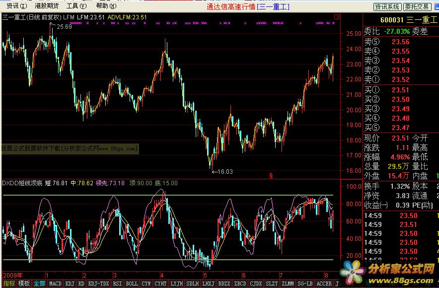
Task: Switch to the KD indicator tab
Action: coord(81,284)
